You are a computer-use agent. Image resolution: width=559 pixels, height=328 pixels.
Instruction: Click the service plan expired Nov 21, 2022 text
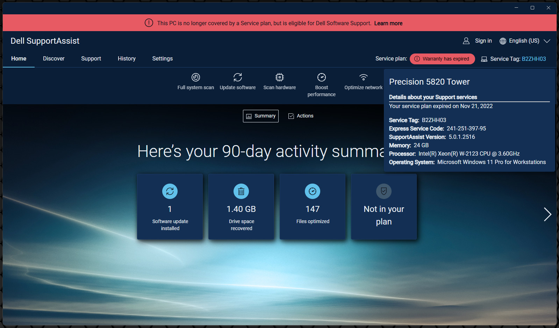coord(441,106)
